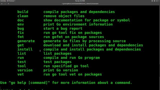Click 'start a bug report' text
The image size is (160, 90).
[63, 28]
